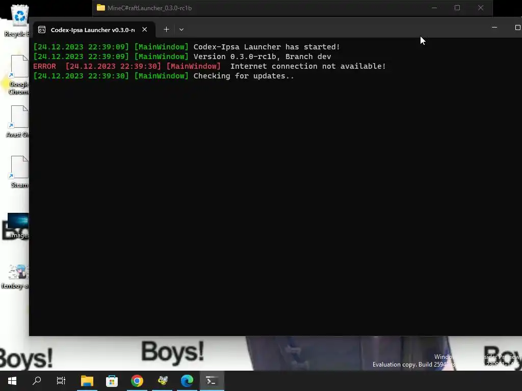
Task: Select the Google Chrome desktop shortcut
Action: [x=18, y=75]
